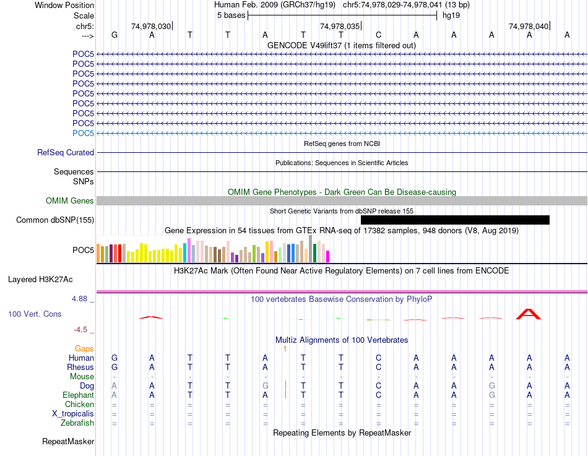The width and height of the screenshot is (588, 456).
Task: Open 'Publications: Sequences in Scientific Articles' title
Action: coord(342,163)
